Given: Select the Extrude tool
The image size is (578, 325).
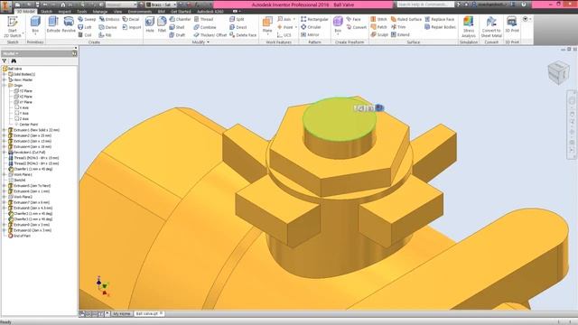Looking at the screenshot, I should tap(53, 24).
